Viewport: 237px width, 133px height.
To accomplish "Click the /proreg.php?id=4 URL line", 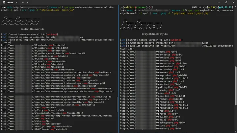I will click(x=149, y=114).
